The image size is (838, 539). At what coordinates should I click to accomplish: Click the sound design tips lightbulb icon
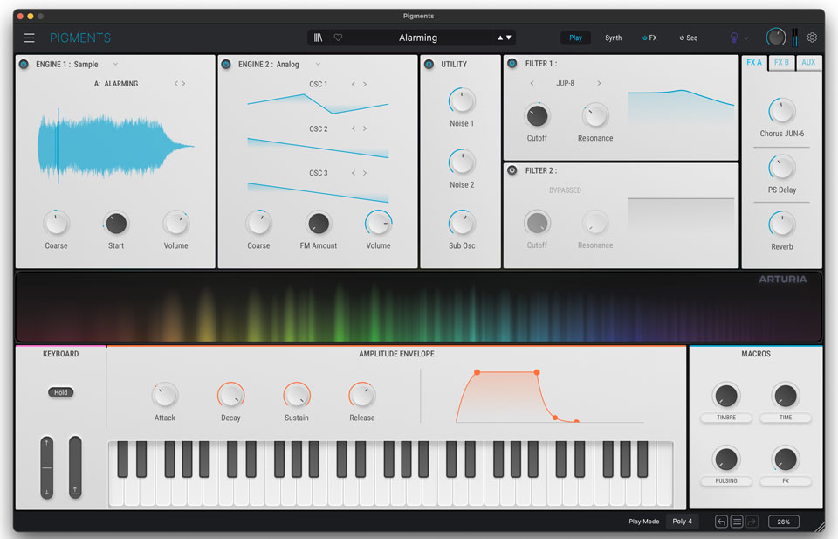pyautogui.click(x=734, y=38)
